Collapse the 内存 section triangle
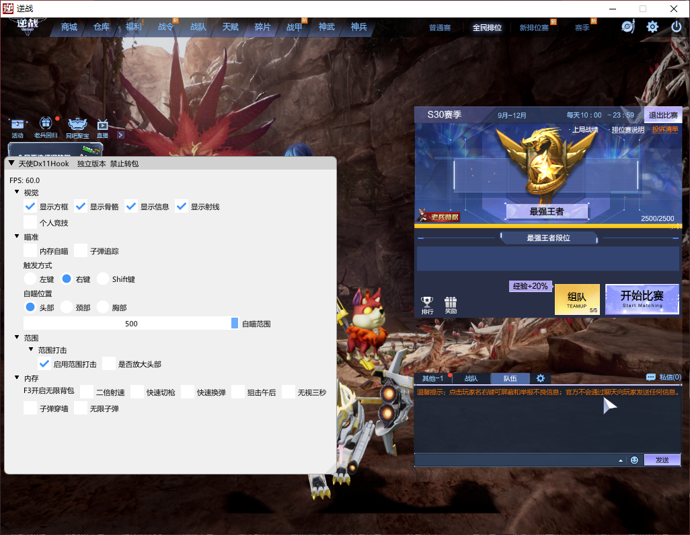 (17, 378)
